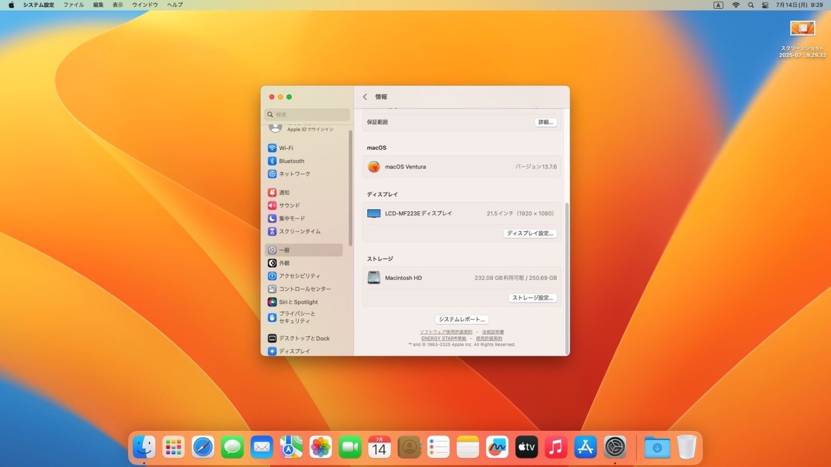Click Wi-Fi status icon in menu bar

[x=736, y=5]
